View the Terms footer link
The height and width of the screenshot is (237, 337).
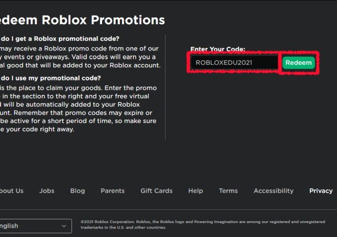click(228, 191)
